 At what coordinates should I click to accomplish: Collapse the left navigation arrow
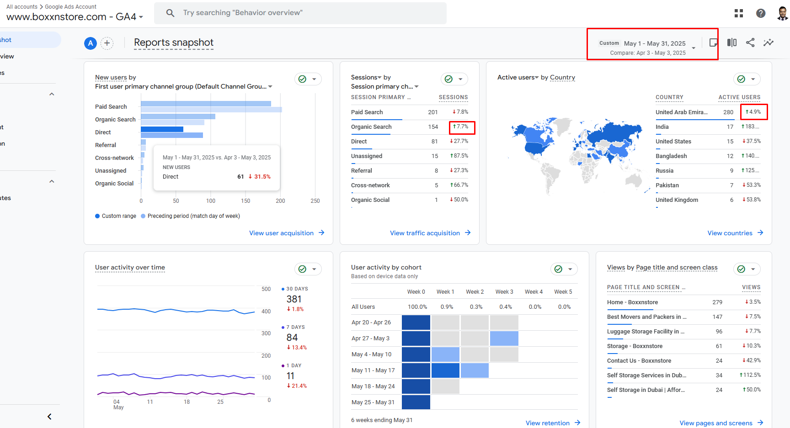pos(49,417)
